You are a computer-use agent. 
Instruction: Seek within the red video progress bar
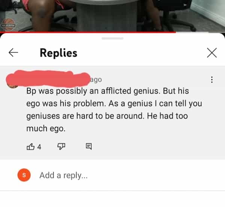88,32
